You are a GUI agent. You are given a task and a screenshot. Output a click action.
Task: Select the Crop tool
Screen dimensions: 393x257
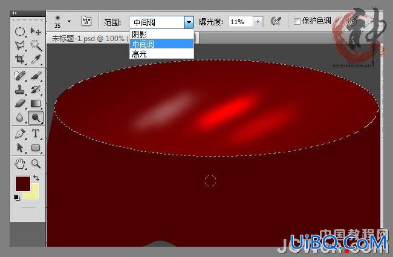[x=20, y=59]
